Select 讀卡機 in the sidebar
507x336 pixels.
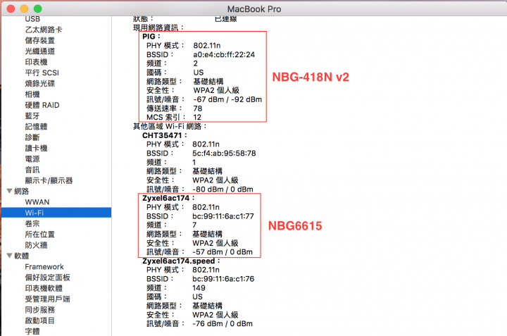36,148
